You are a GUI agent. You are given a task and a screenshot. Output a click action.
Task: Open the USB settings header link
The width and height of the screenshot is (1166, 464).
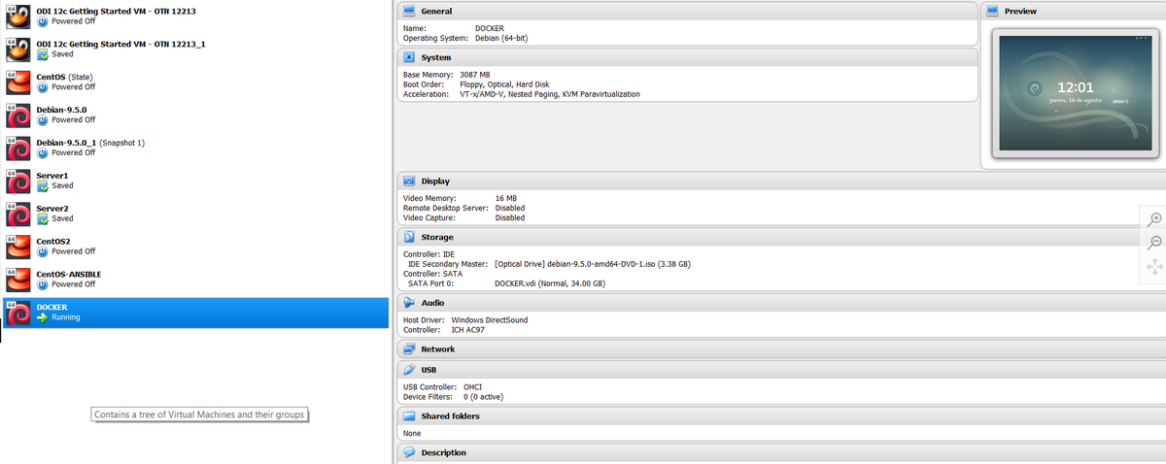(x=429, y=370)
